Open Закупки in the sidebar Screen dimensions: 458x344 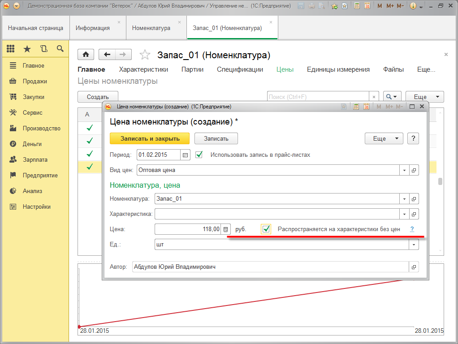tap(34, 97)
